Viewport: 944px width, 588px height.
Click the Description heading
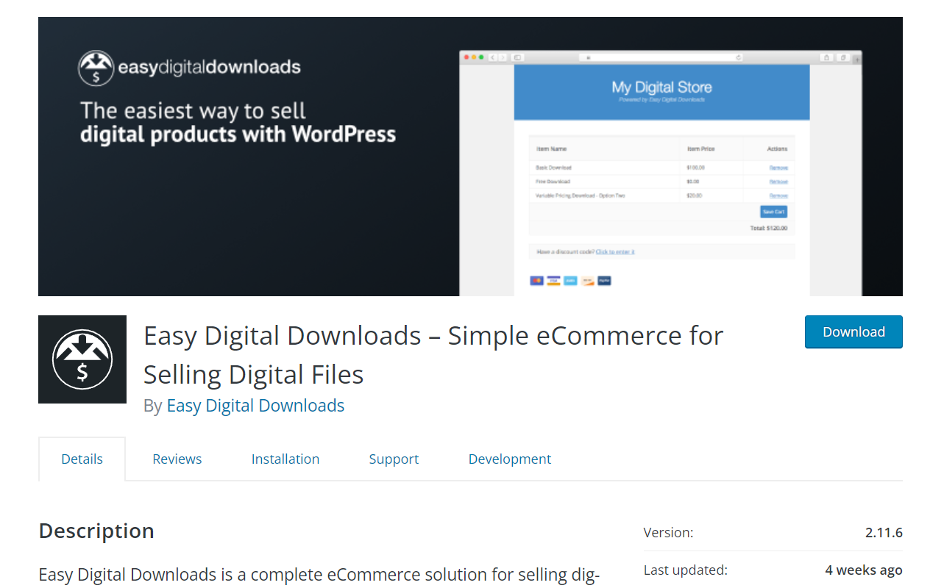96,531
